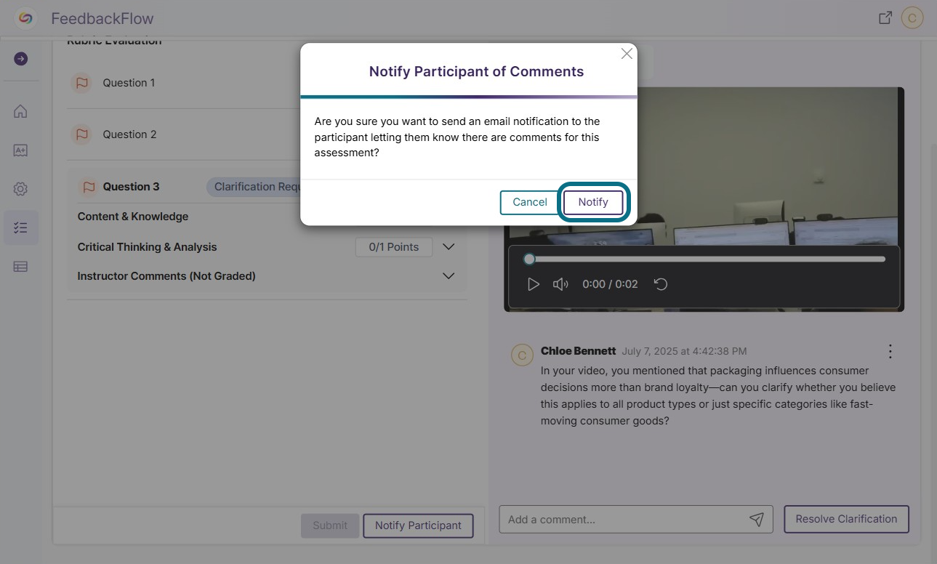Click the flag icon for Question 3
Viewport: 937px width, 564px height.
click(89, 187)
